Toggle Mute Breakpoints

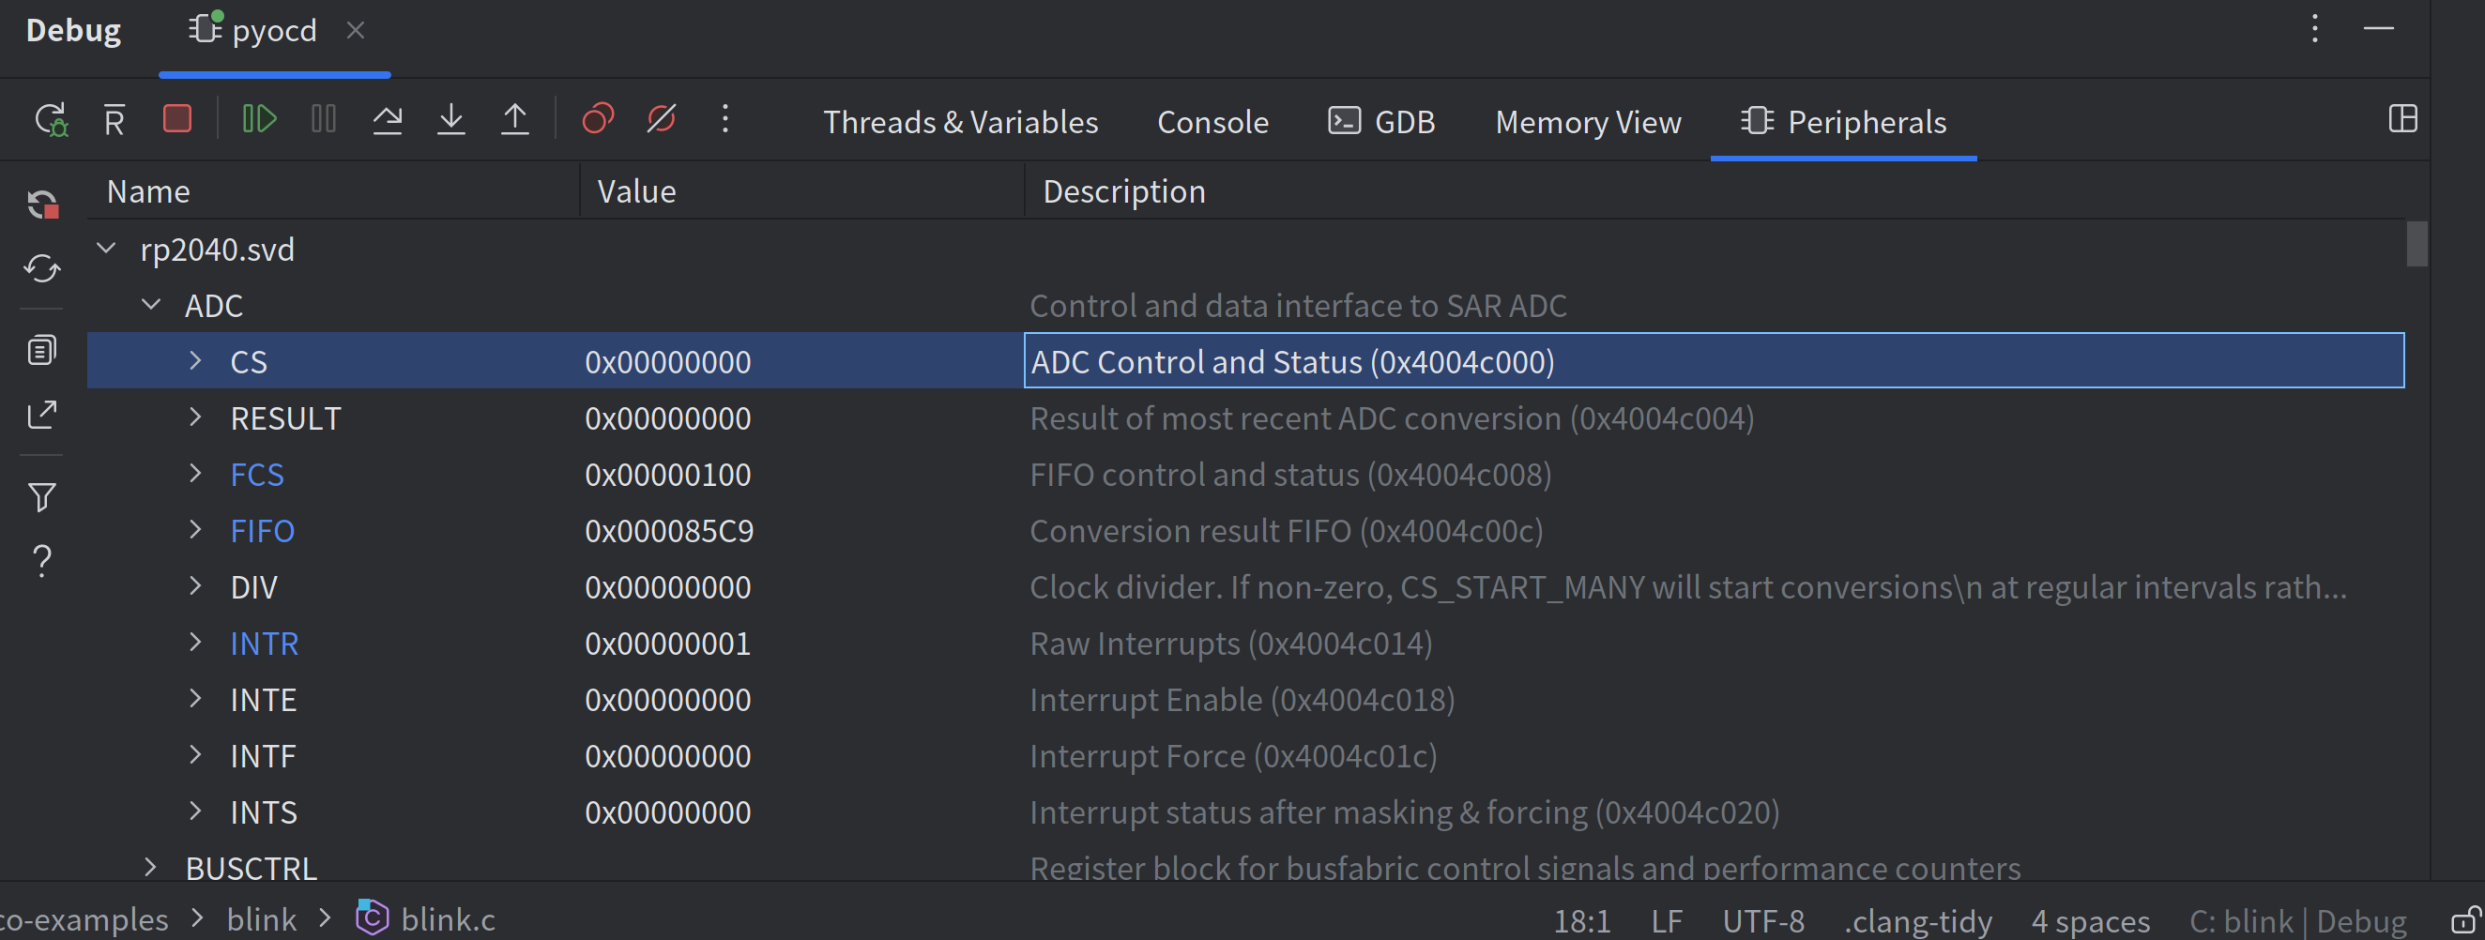point(662,119)
